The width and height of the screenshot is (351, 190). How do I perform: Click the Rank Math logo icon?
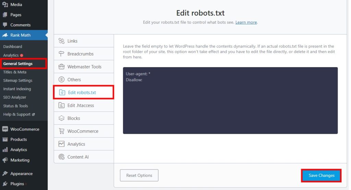[x=5, y=35]
